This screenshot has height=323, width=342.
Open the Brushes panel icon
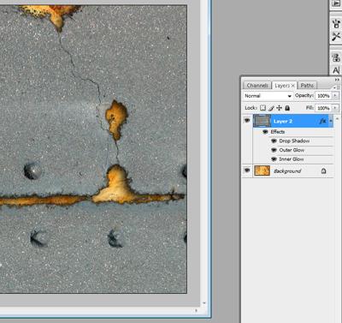click(x=336, y=23)
